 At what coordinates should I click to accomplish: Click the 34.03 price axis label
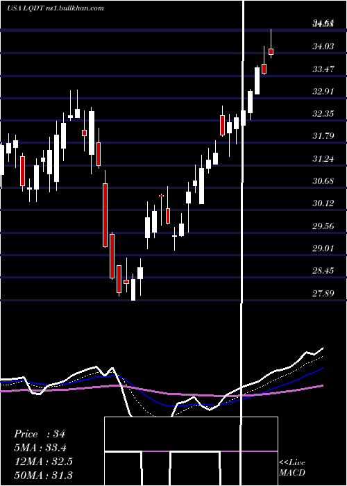click(323, 47)
